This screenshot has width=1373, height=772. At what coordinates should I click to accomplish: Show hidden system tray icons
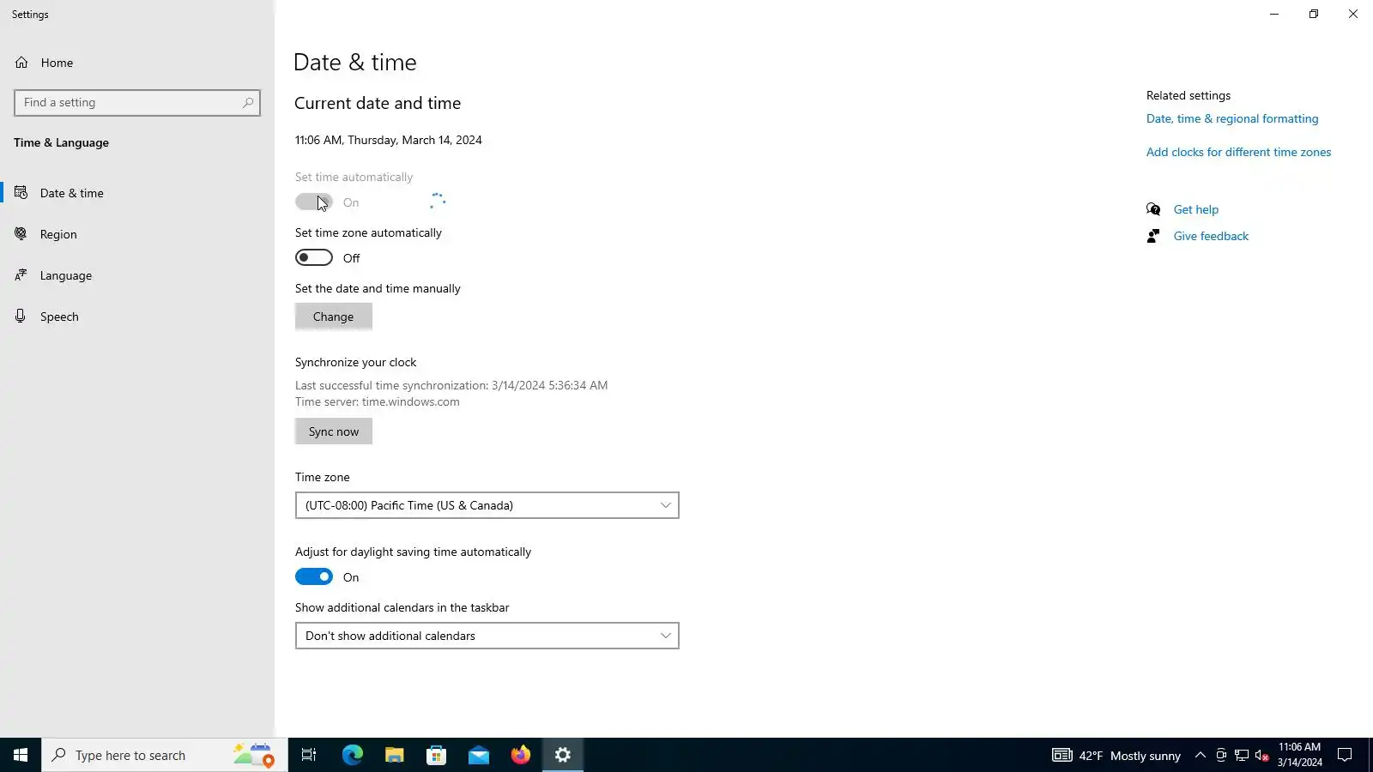(1201, 756)
